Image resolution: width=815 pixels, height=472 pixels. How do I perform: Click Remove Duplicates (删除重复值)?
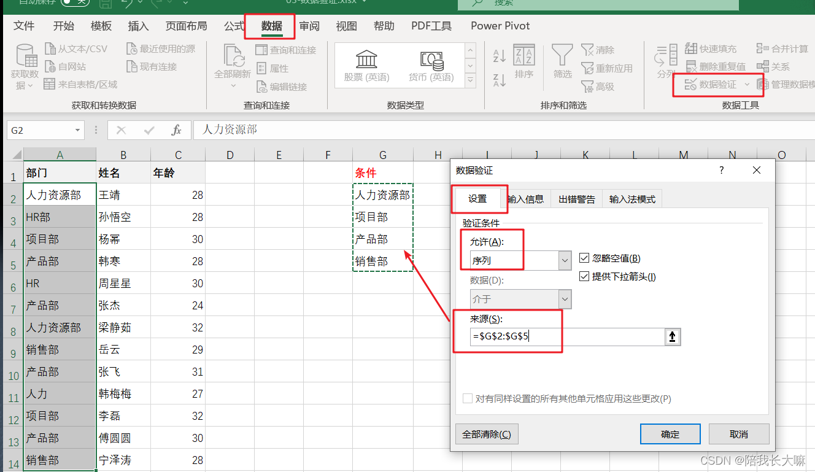716,66
